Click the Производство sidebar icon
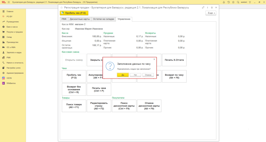This screenshot has height=142, width=266. click(3, 42)
